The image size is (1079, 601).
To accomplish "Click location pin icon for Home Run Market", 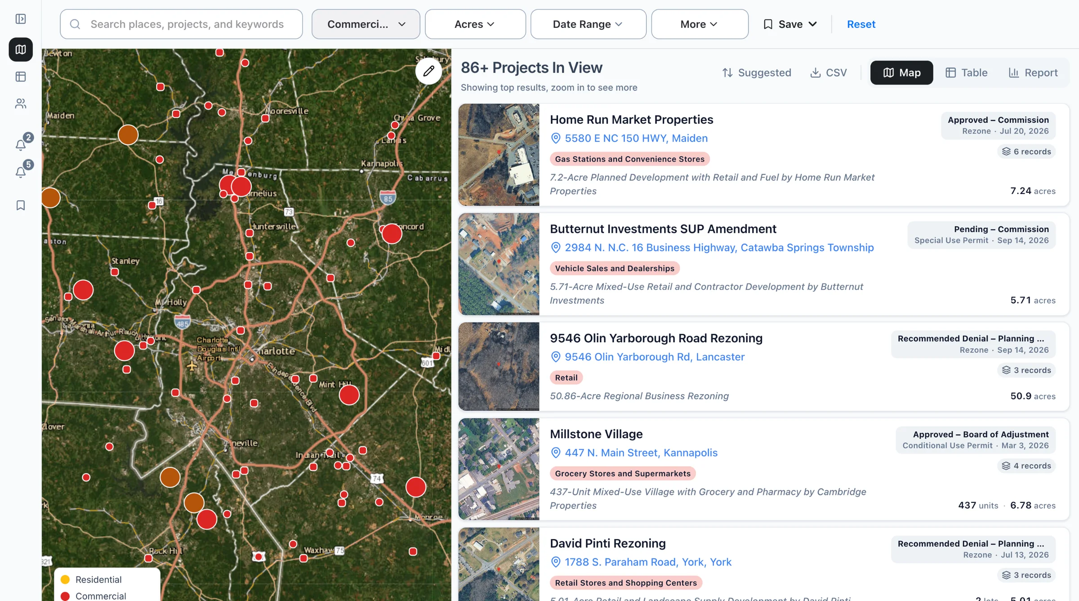I will tap(556, 138).
